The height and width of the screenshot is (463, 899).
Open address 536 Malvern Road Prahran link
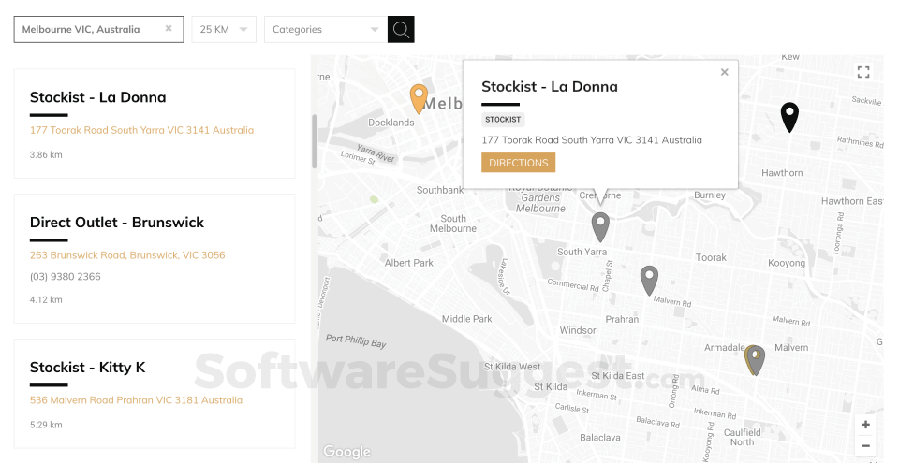(x=136, y=400)
